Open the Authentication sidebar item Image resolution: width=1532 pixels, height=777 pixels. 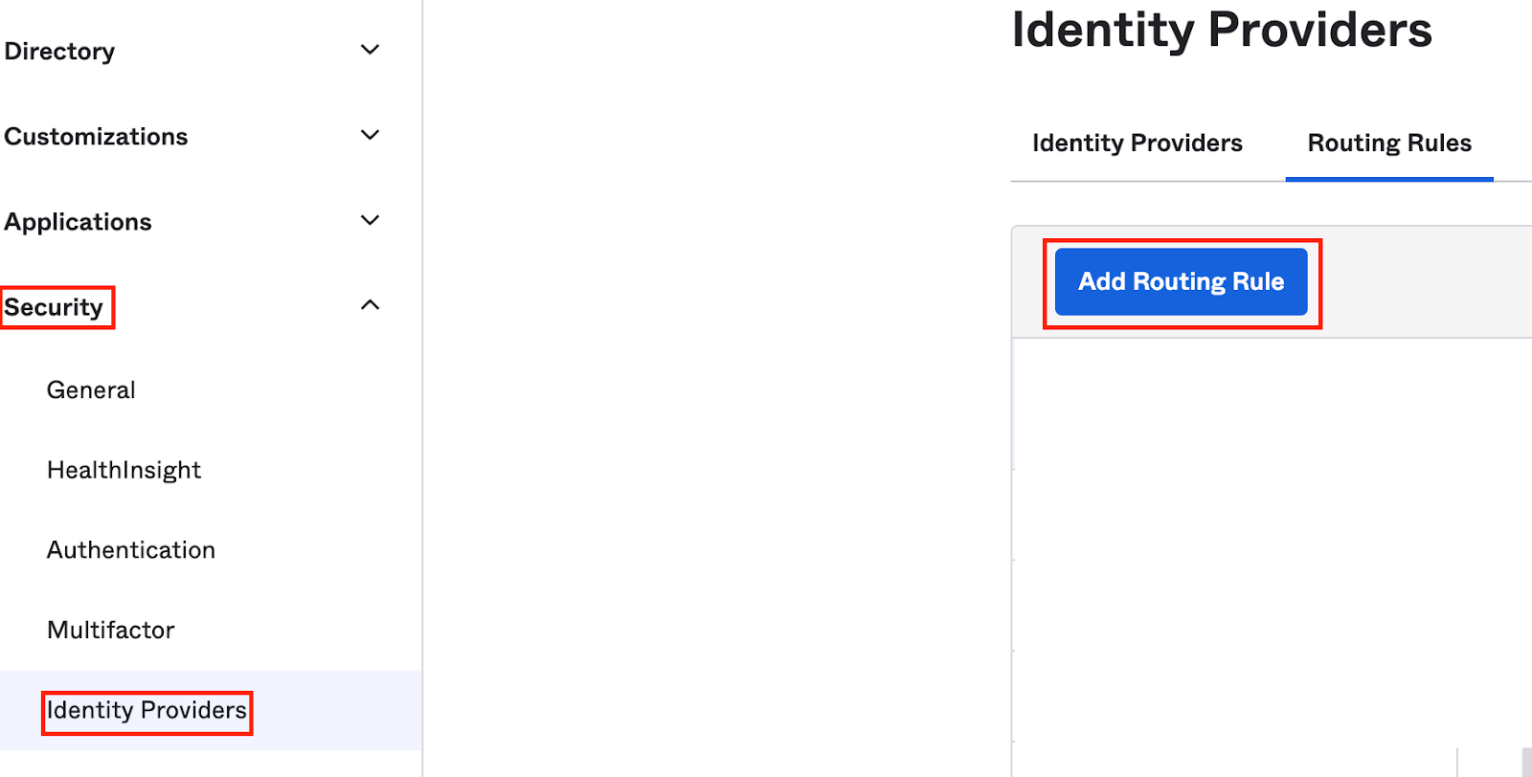click(131, 550)
